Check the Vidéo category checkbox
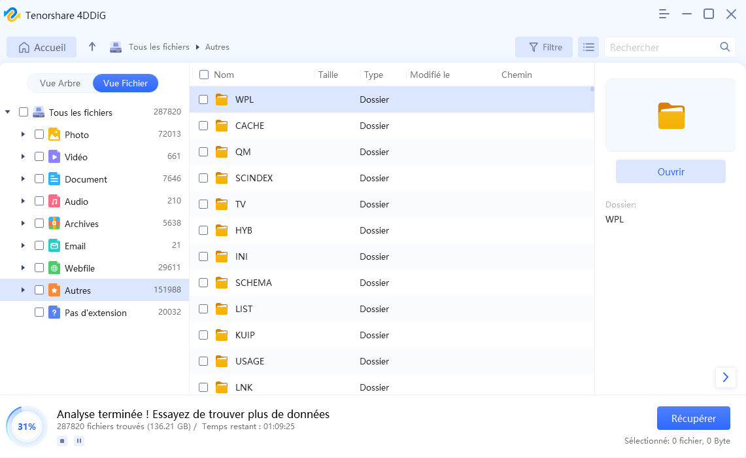Screen dimensions: 746x458 [39, 157]
